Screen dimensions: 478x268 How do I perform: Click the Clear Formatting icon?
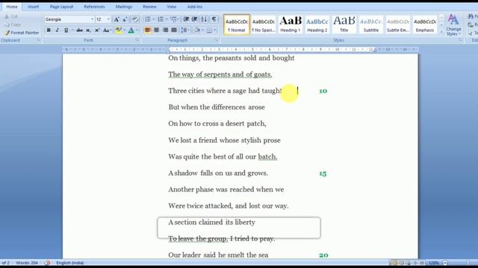click(134, 19)
